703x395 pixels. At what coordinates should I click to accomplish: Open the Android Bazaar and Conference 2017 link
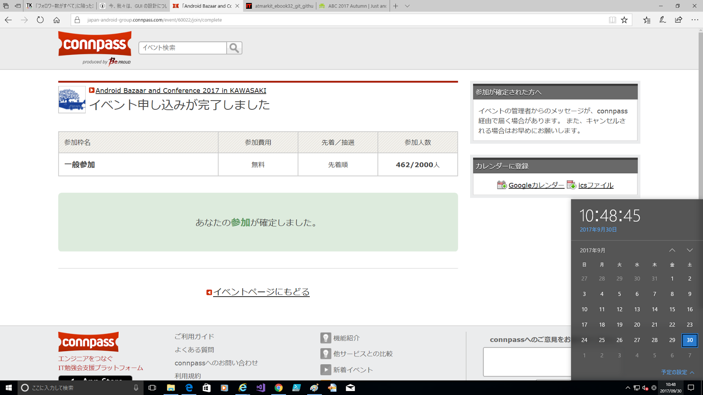click(x=181, y=90)
